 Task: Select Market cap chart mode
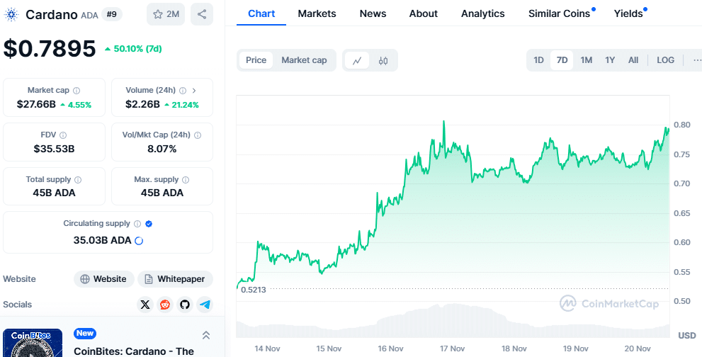pyautogui.click(x=304, y=60)
